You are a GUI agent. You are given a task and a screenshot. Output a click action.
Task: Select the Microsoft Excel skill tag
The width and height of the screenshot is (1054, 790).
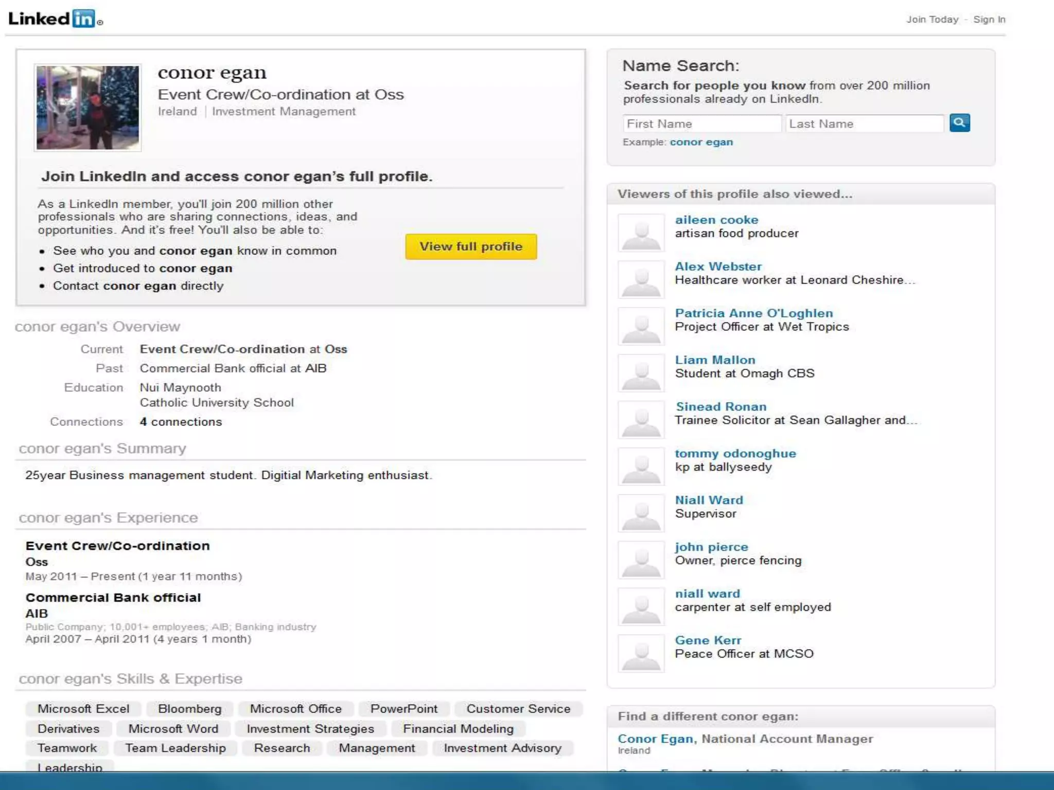point(83,709)
